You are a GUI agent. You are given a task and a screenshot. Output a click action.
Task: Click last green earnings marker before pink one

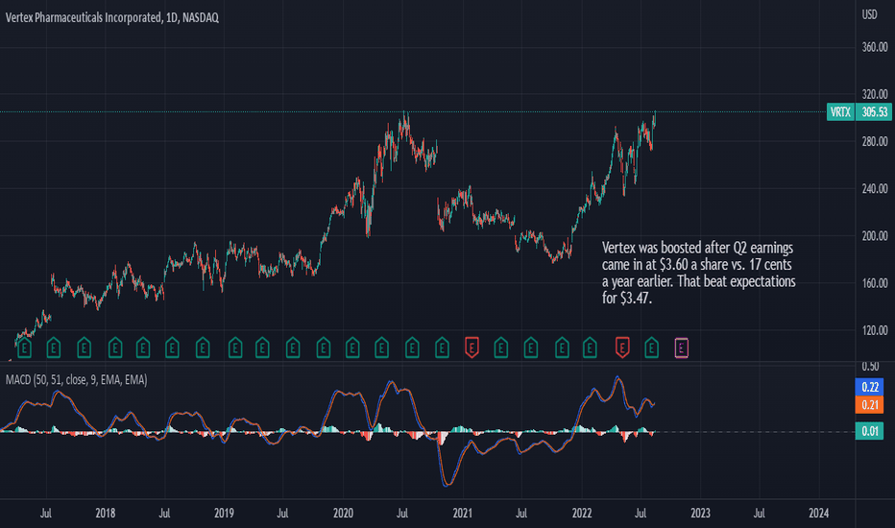(x=651, y=348)
